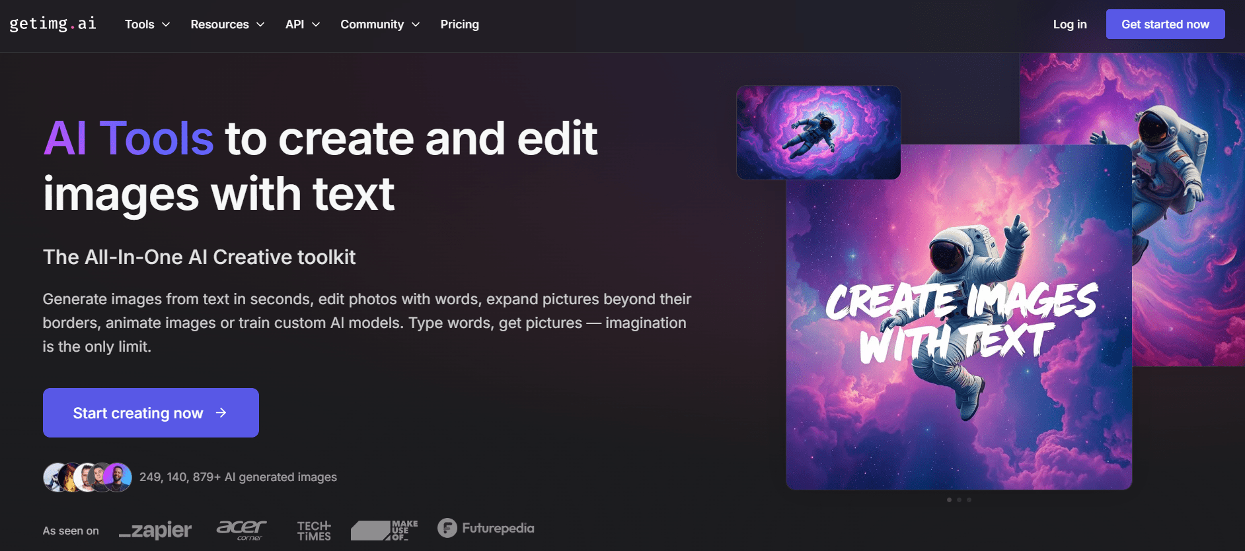
Task: Expand the API dropdown chevron
Action: click(316, 24)
